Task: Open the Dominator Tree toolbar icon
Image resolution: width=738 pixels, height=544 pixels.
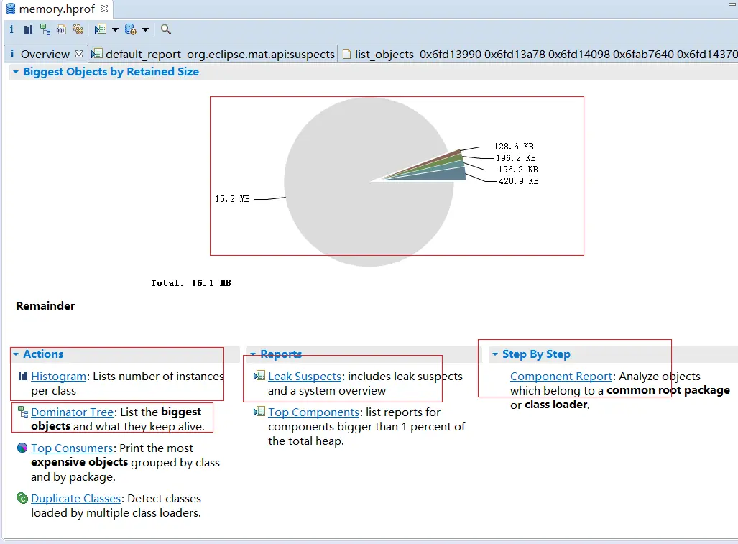Action: [x=45, y=29]
